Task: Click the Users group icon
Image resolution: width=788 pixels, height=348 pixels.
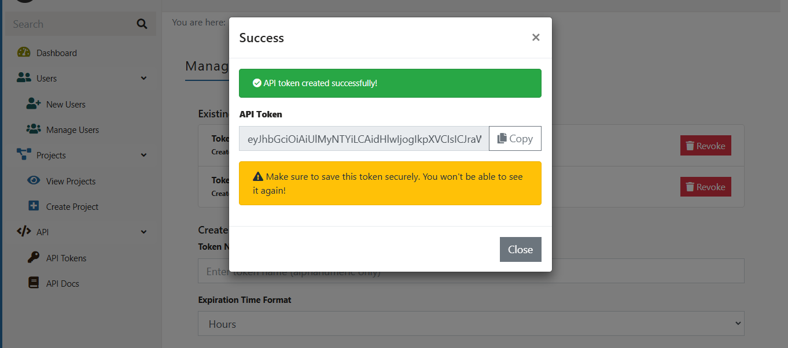Action: (x=24, y=78)
